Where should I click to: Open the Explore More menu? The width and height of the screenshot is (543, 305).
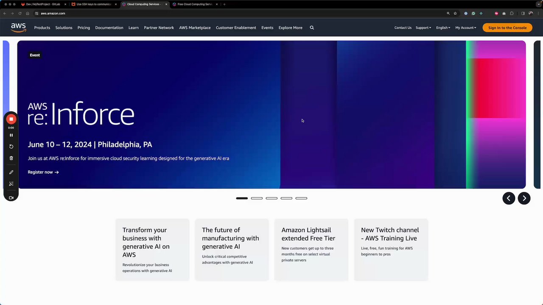pos(291,28)
